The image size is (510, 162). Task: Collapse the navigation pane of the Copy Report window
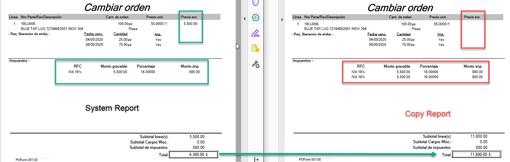point(281,20)
